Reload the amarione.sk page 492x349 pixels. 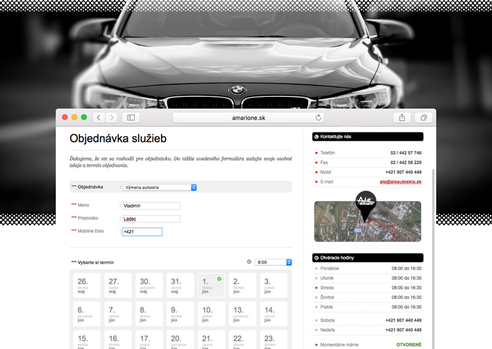[318, 117]
